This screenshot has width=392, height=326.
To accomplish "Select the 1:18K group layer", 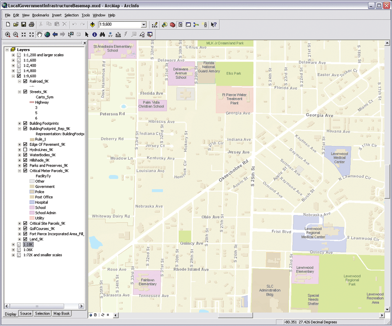I will 28,244.
